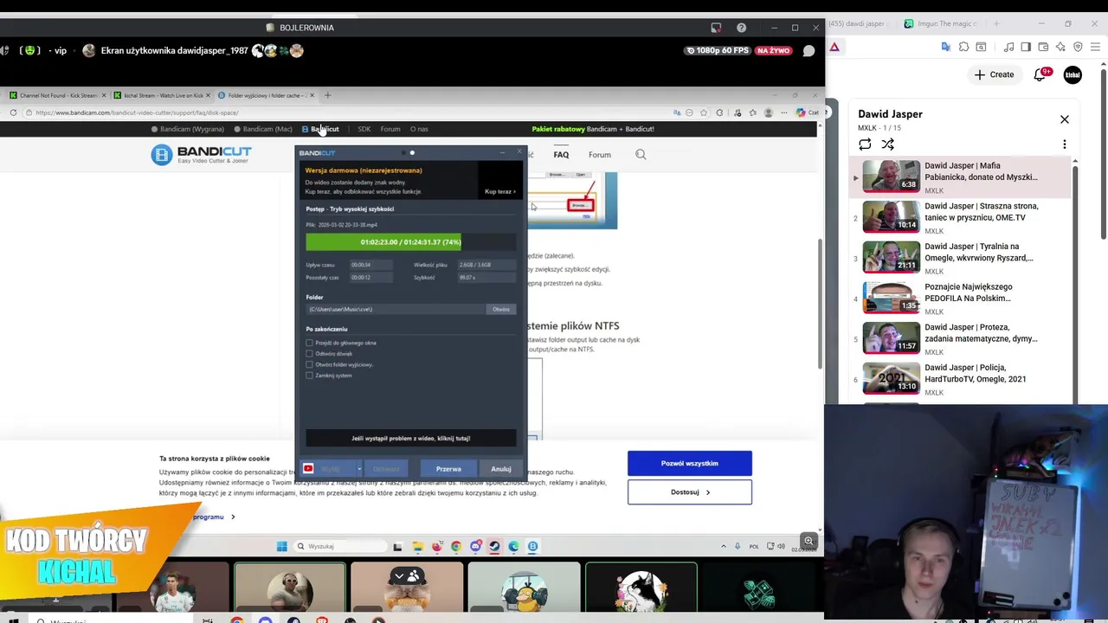Click the 1080p 60 FPS quality badge
Image resolution: width=1108 pixels, height=623 pixels.
click(717, 51)
